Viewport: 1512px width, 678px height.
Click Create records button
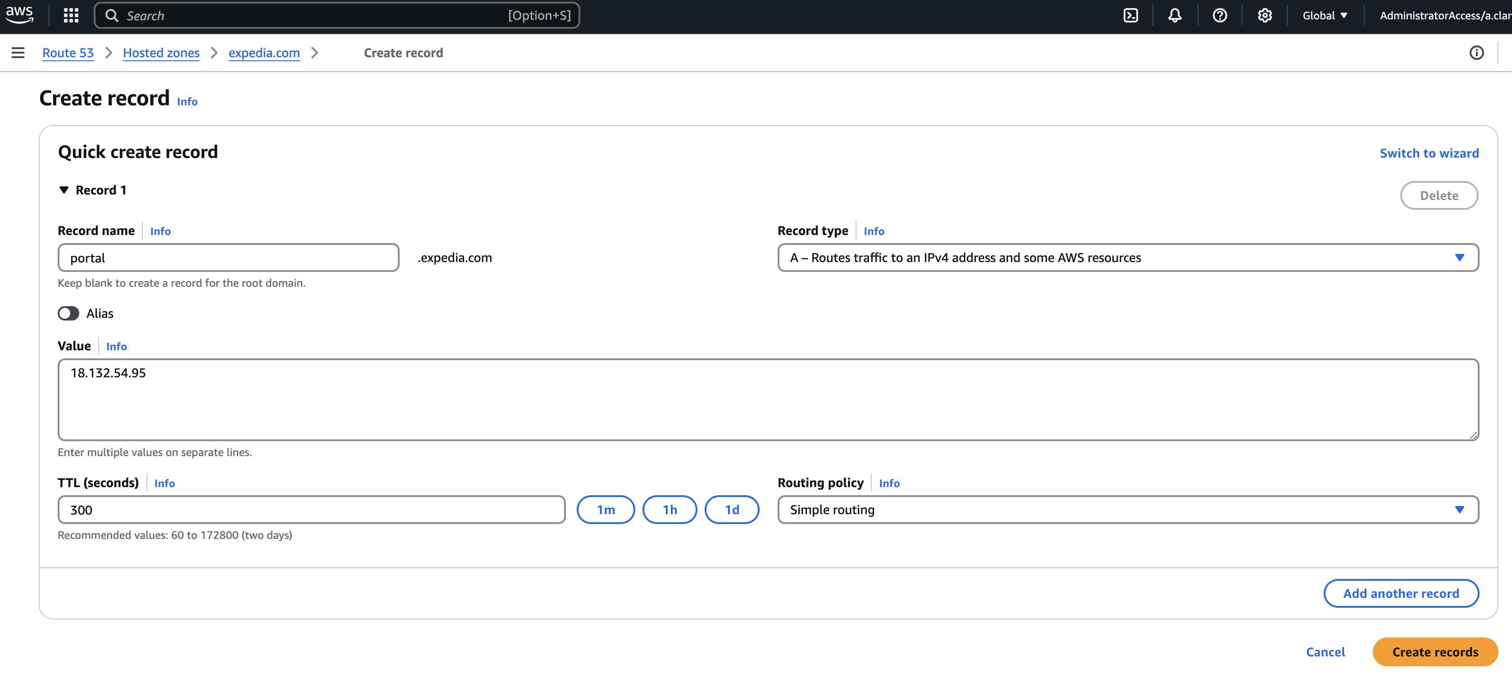tap(1435, 652)
